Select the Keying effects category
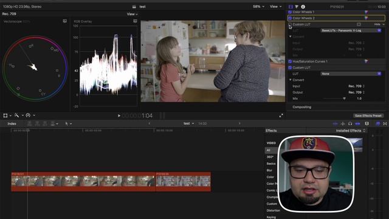Screen dimensions: 389x219 click(x=271, y=217)
